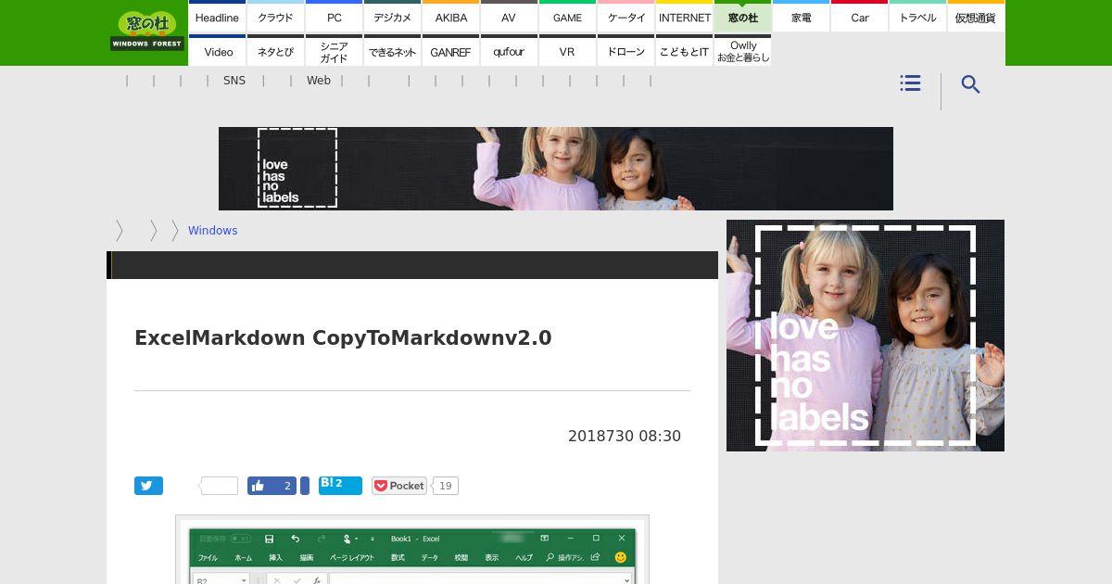Open the VR tab
Viewport: 1112px width, 584px height.
coord(567,51)
